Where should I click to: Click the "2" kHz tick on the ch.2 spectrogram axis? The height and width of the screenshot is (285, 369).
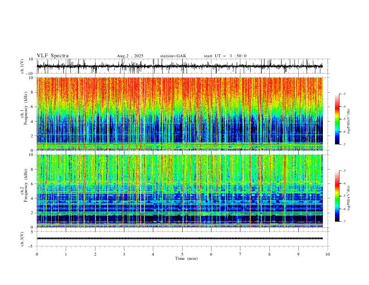coord(32,213)
